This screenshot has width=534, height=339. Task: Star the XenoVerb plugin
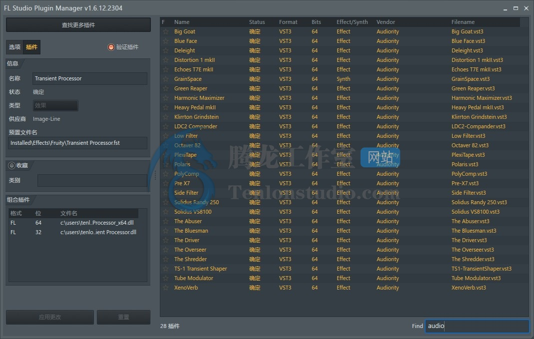165,288
